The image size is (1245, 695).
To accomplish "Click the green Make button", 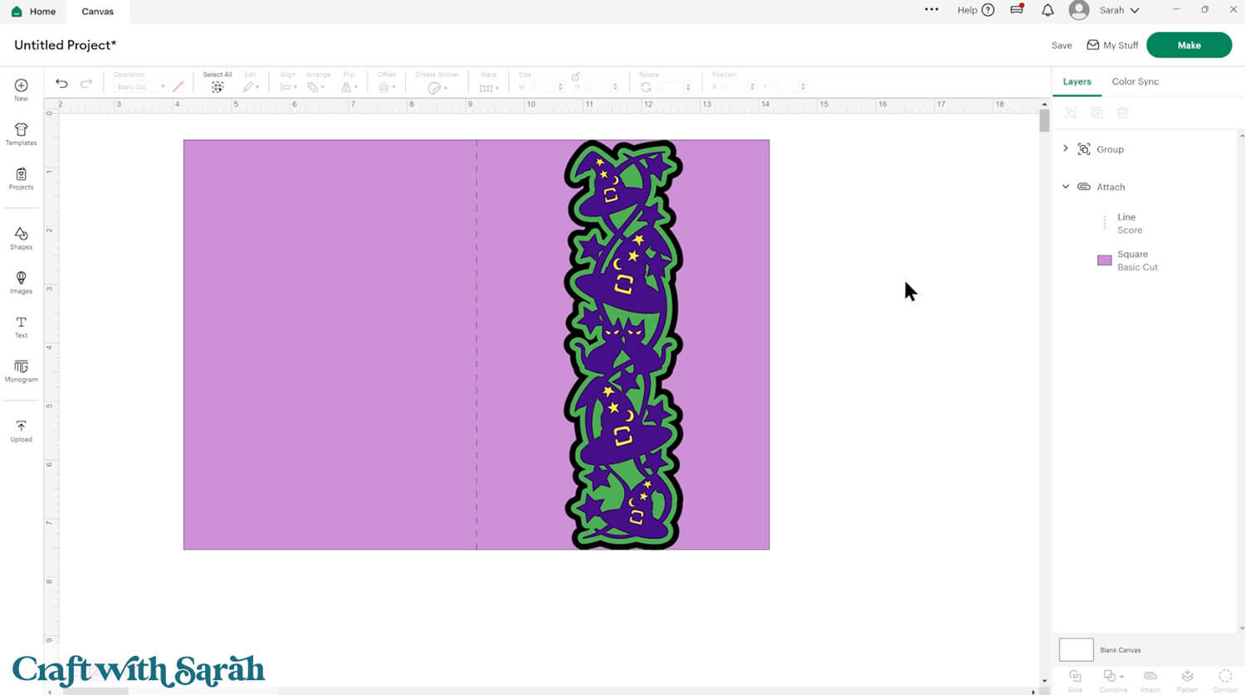I will click(x=1189, y=45).
